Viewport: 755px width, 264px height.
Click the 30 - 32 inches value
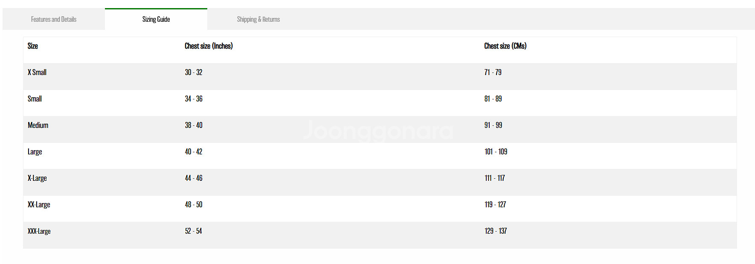tap(194, 73)
